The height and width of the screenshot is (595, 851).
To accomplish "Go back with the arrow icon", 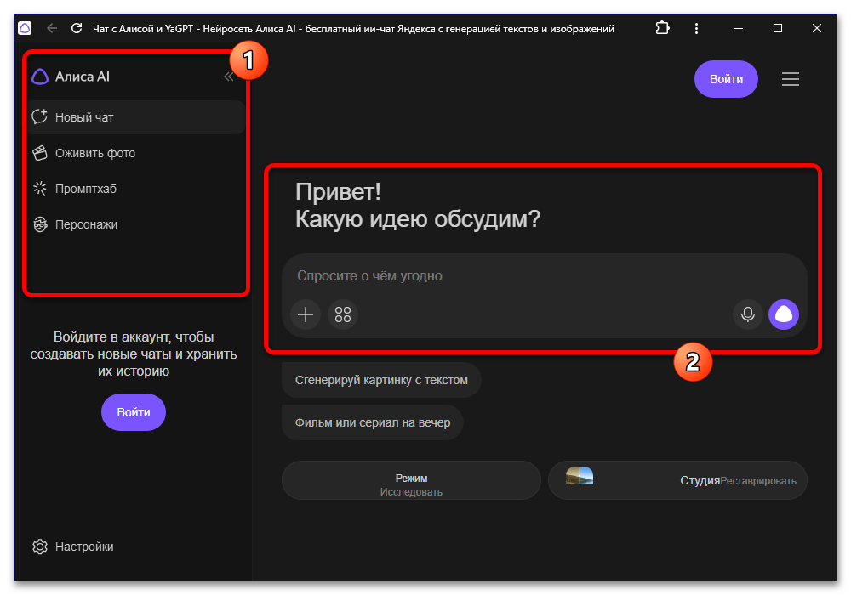I will click(52, 28).
